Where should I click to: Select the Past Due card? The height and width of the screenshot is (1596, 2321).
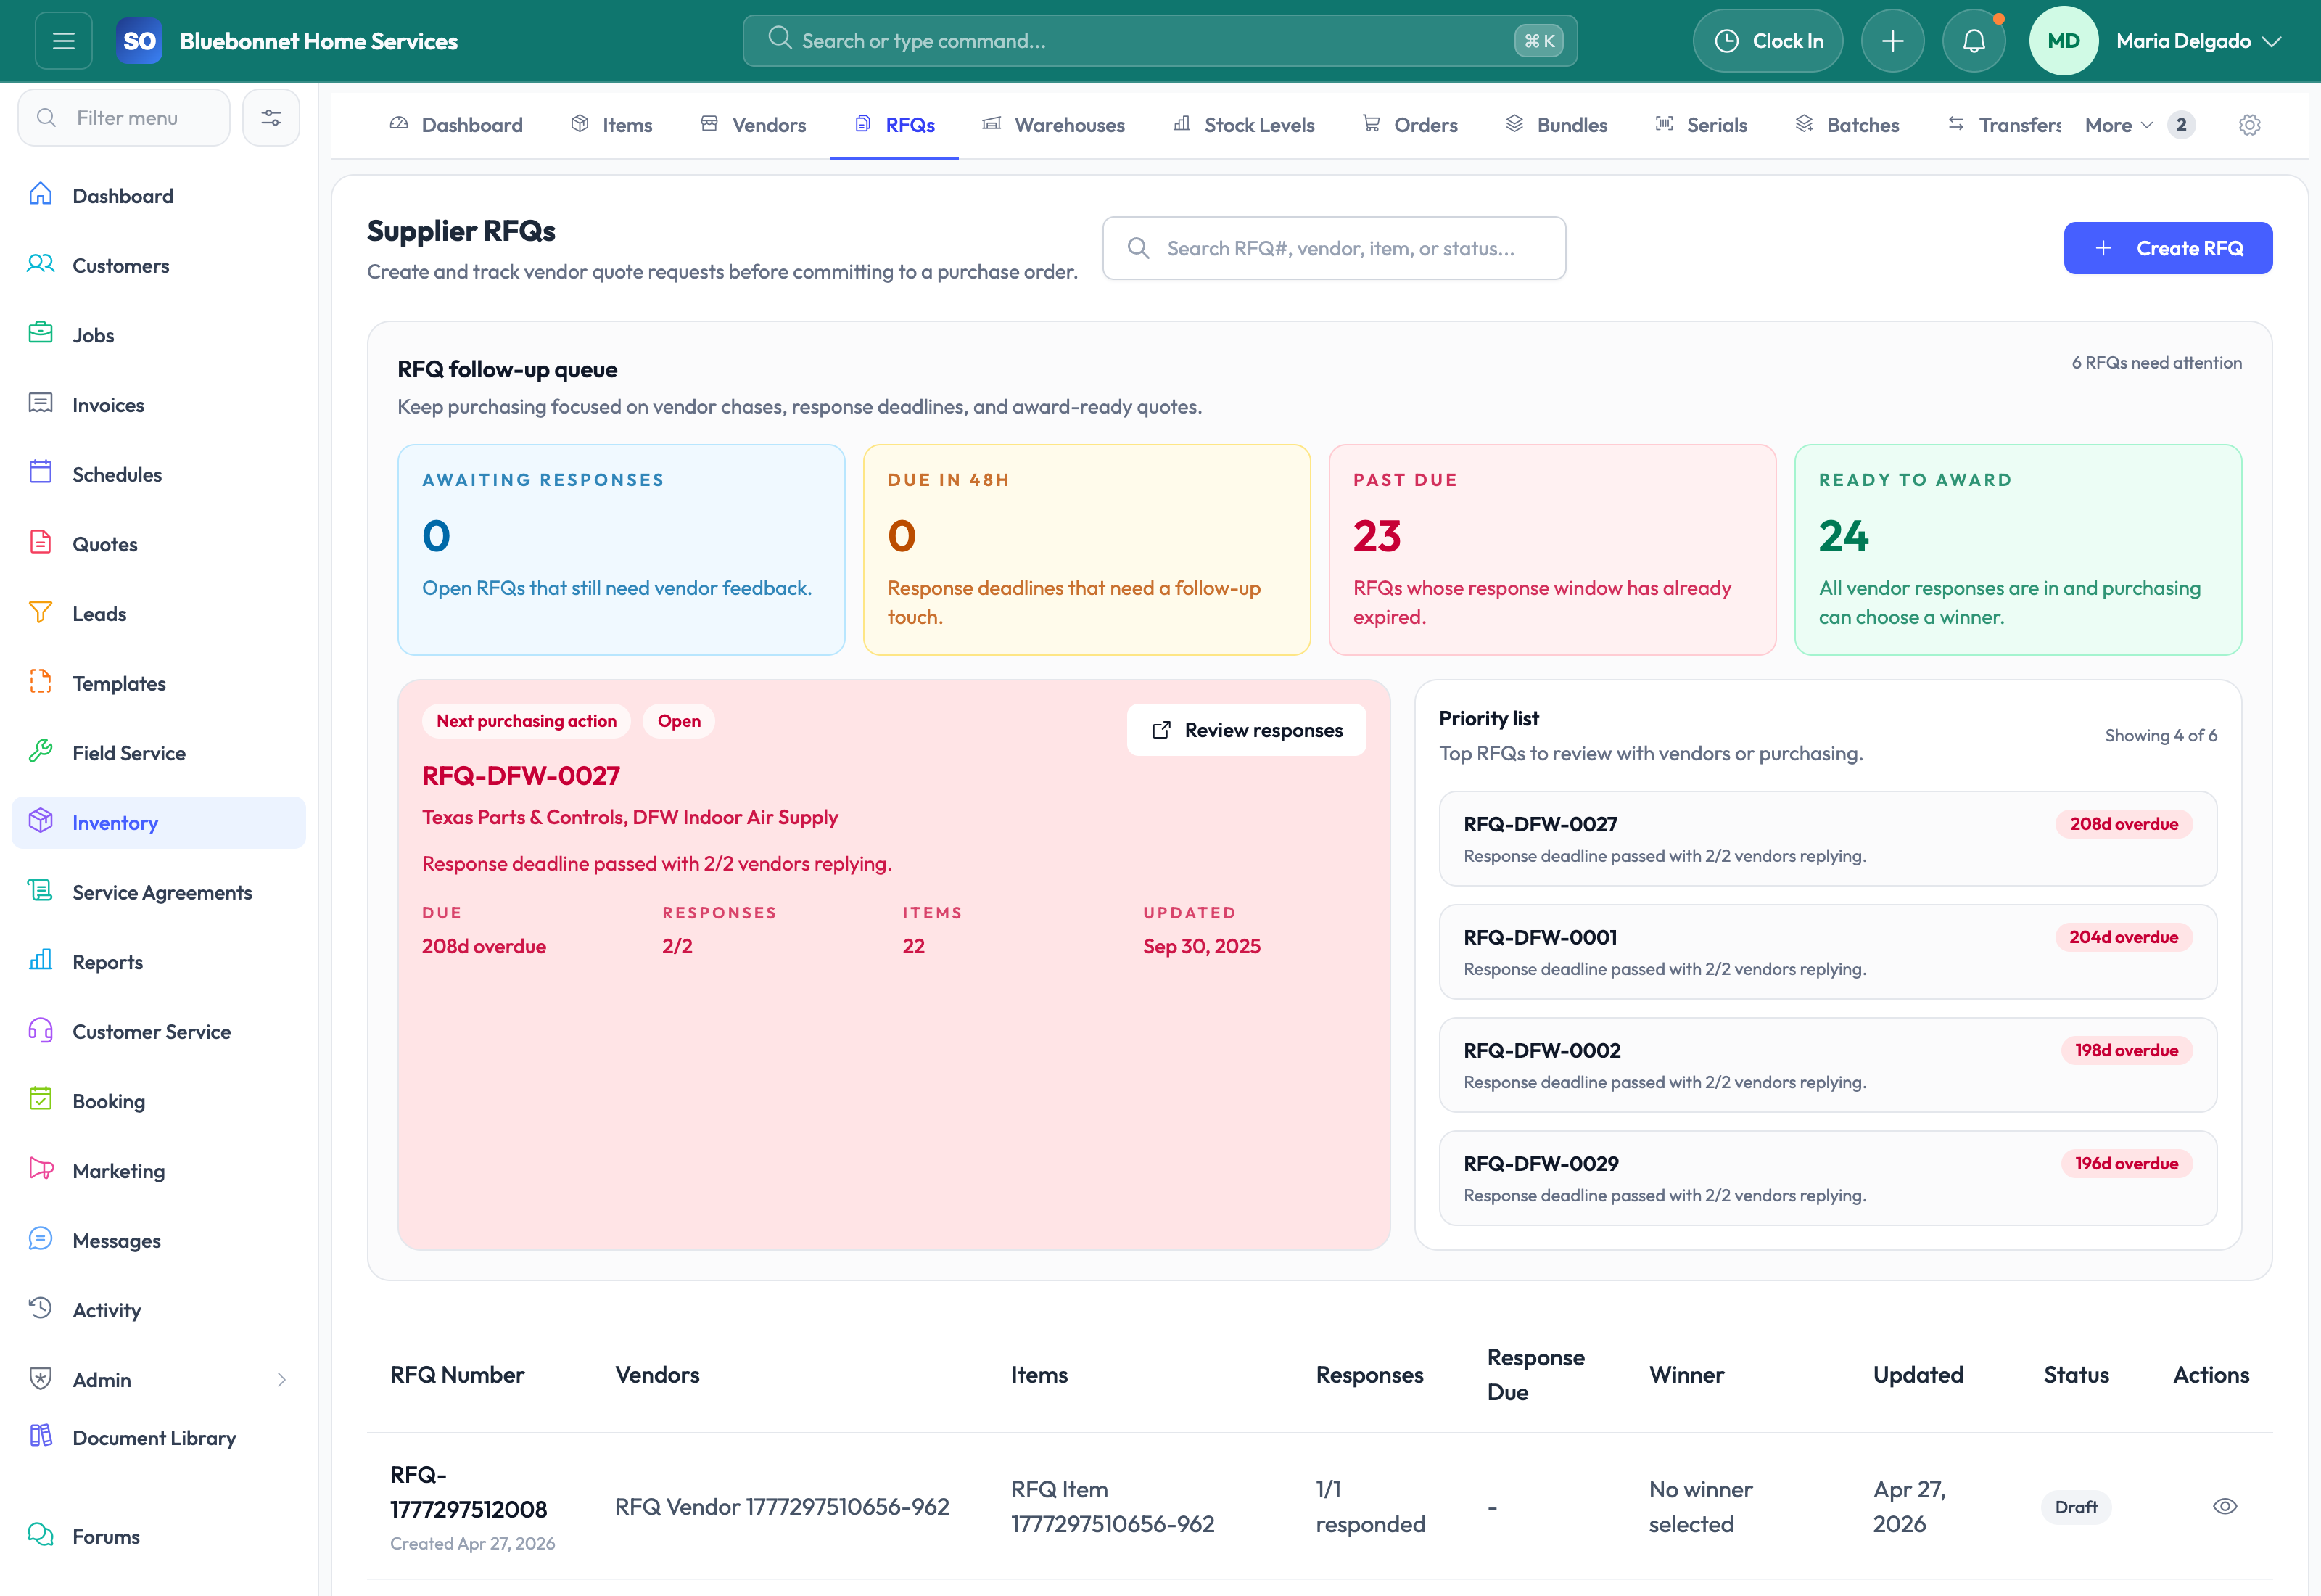point(1552,550)
